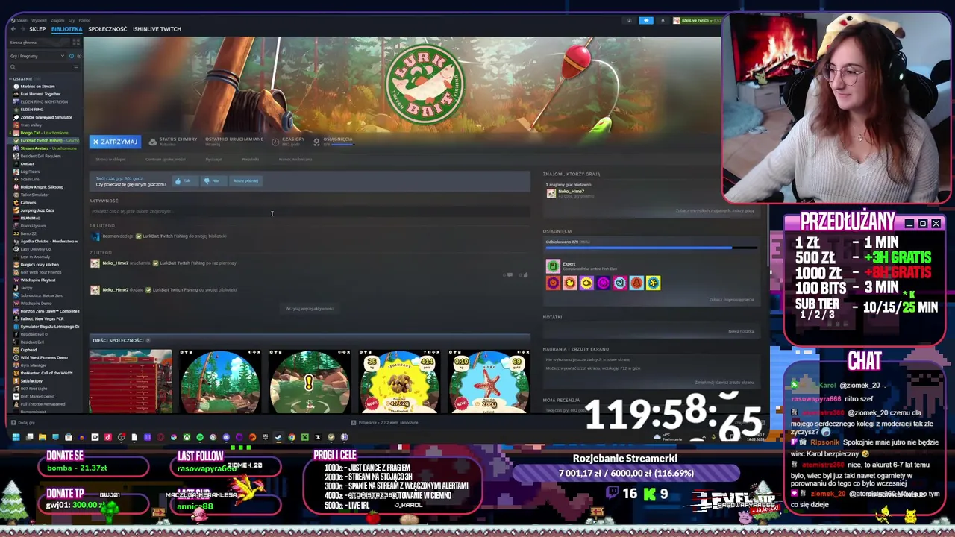This screenshot has height=537, width=955.
Task: Switch to the SKLEP tab
Action: point(37,29)
